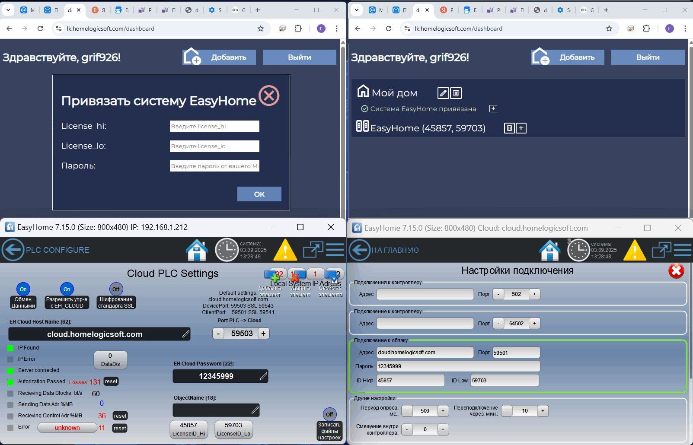Open new tab in right browser
Screen dimensions: 693x445
pos(606,10)
